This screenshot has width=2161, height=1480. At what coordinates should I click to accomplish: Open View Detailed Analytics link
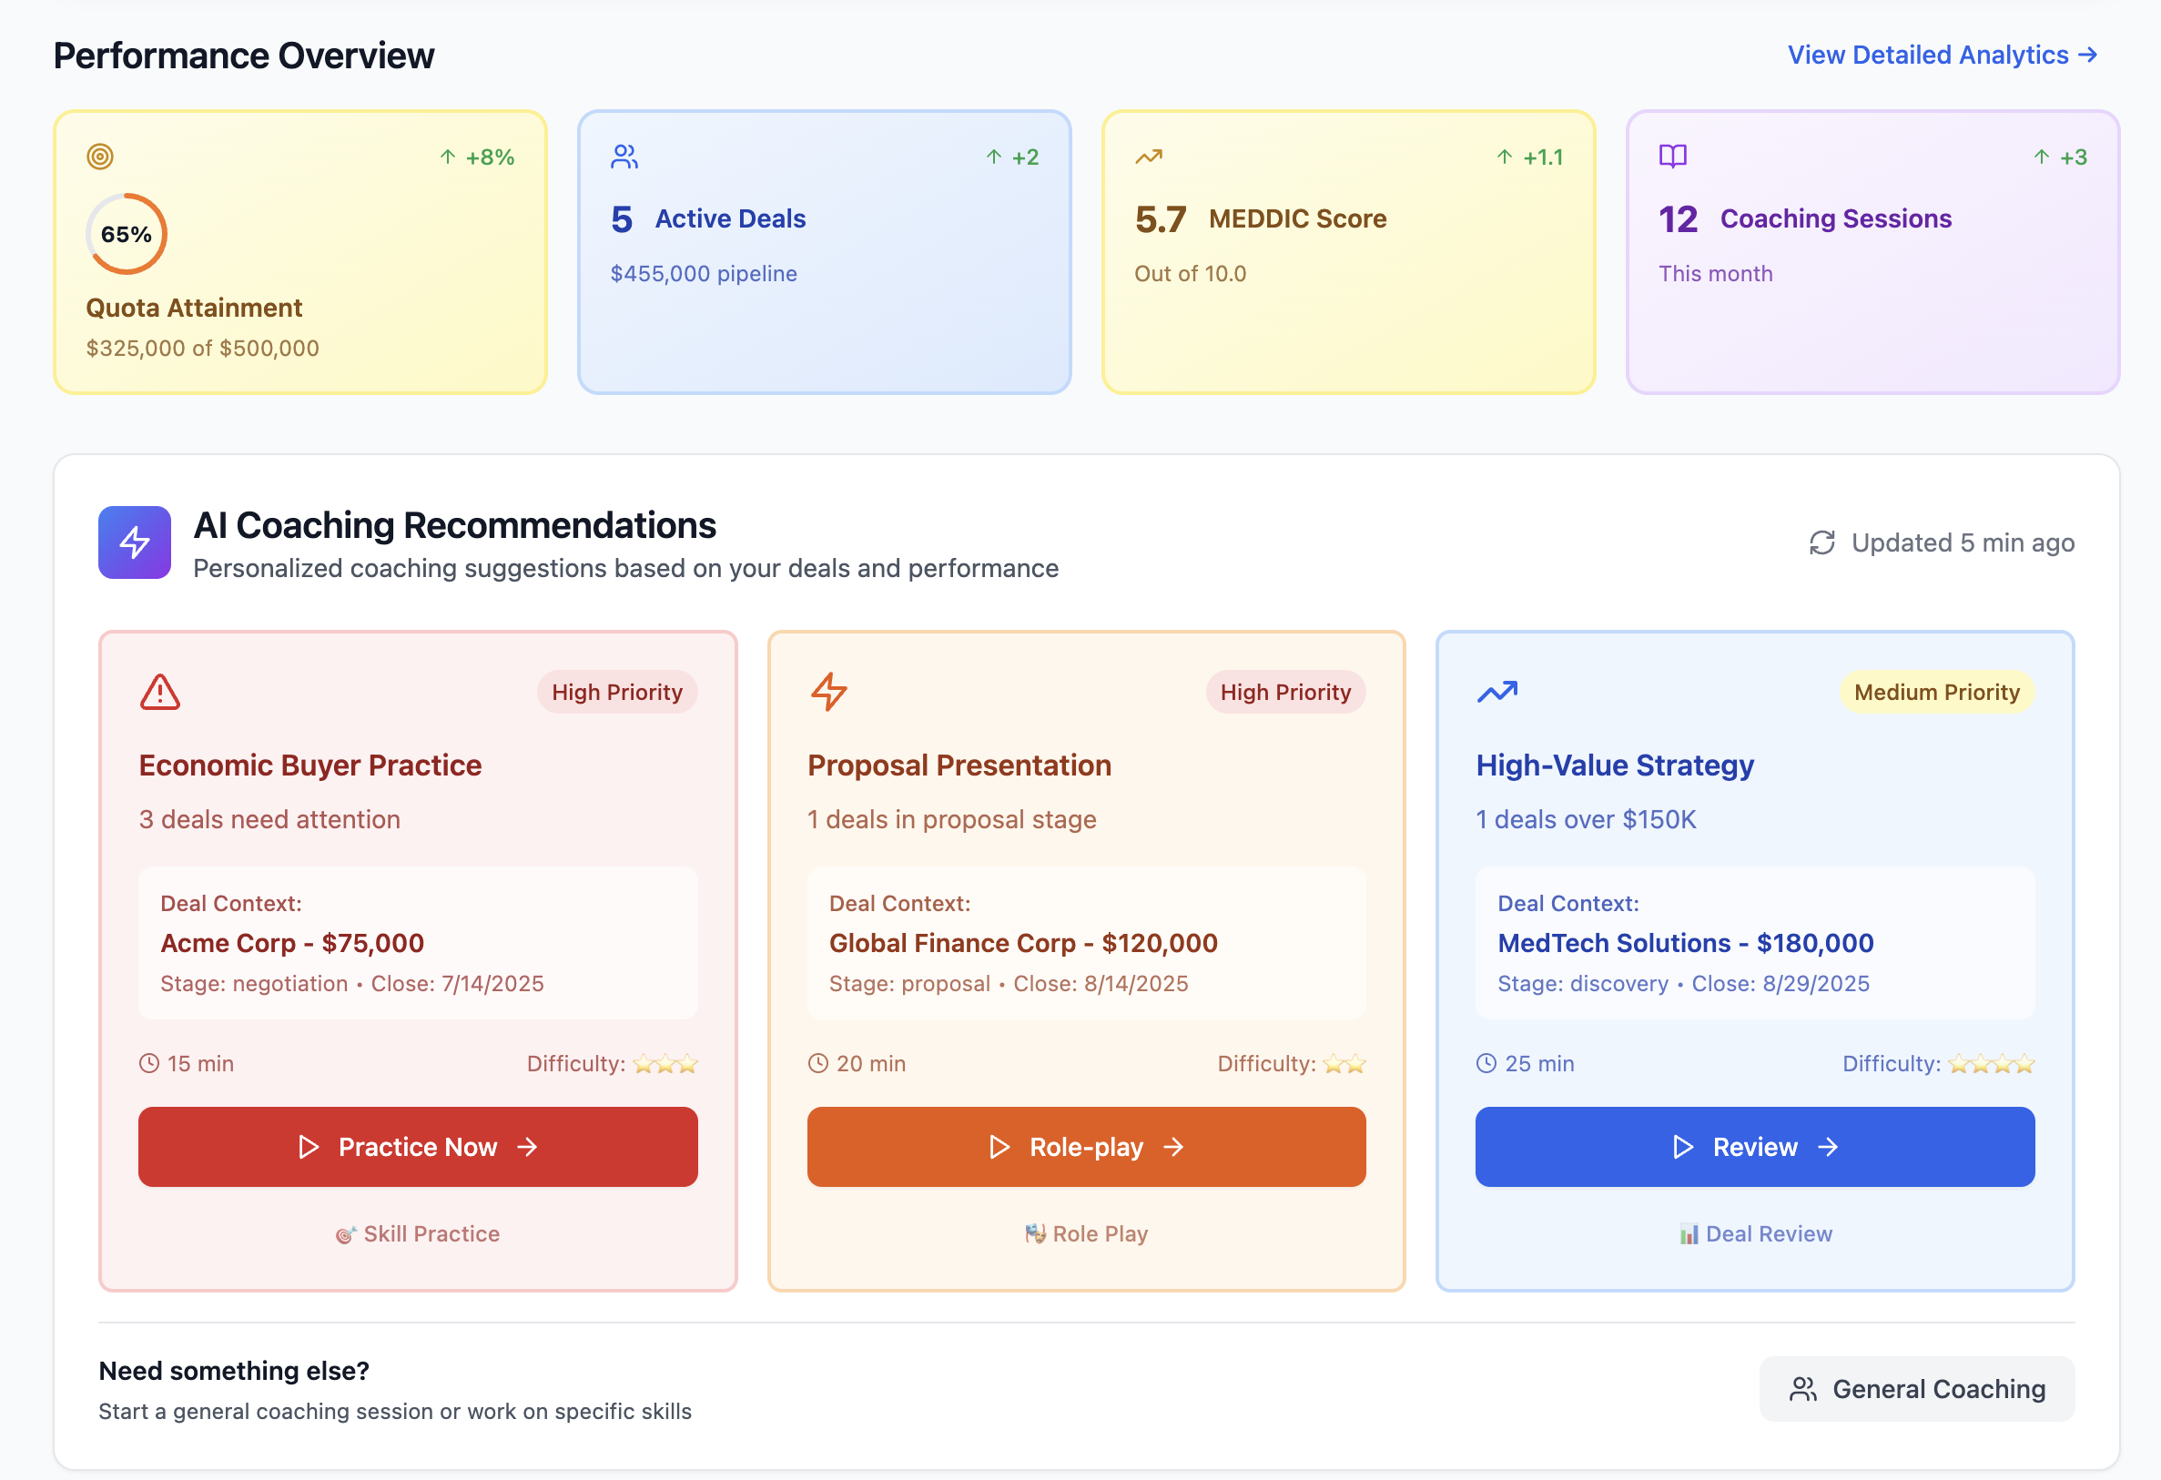(1942, 55)
